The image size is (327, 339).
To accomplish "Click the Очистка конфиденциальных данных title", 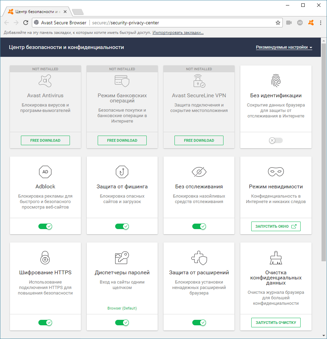I will [276, 278].
